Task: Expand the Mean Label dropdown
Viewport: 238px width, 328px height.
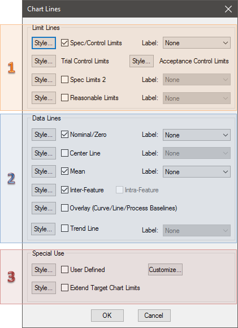Action: tap(197, 172)
